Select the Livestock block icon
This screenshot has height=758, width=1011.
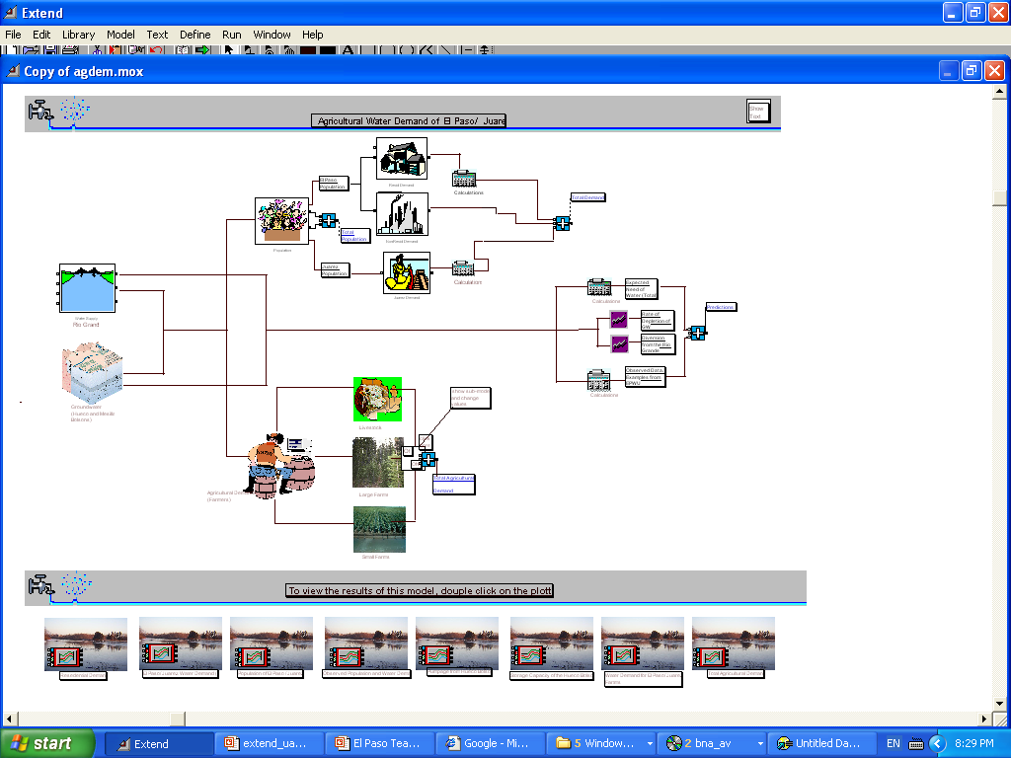(378, 400)
